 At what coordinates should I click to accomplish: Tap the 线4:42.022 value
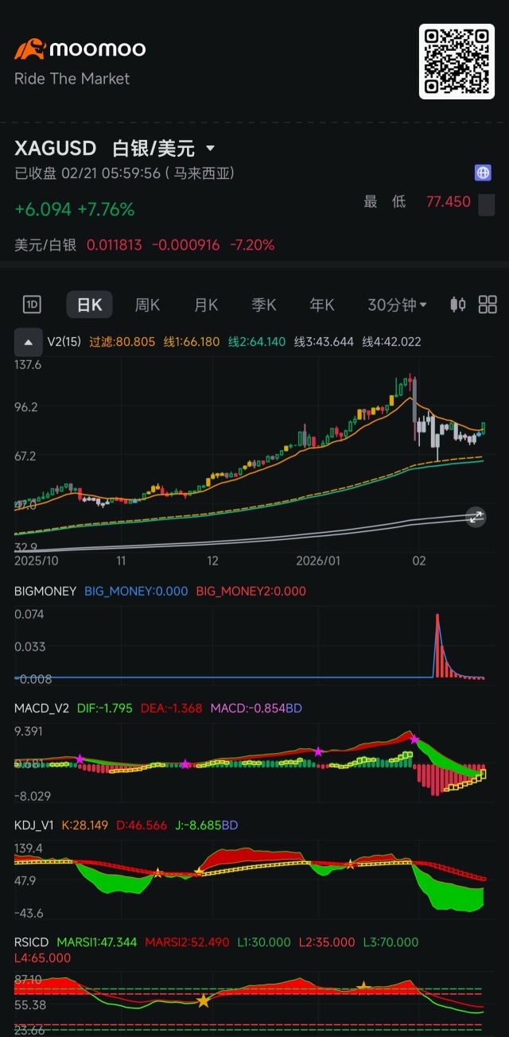[391, 342]
